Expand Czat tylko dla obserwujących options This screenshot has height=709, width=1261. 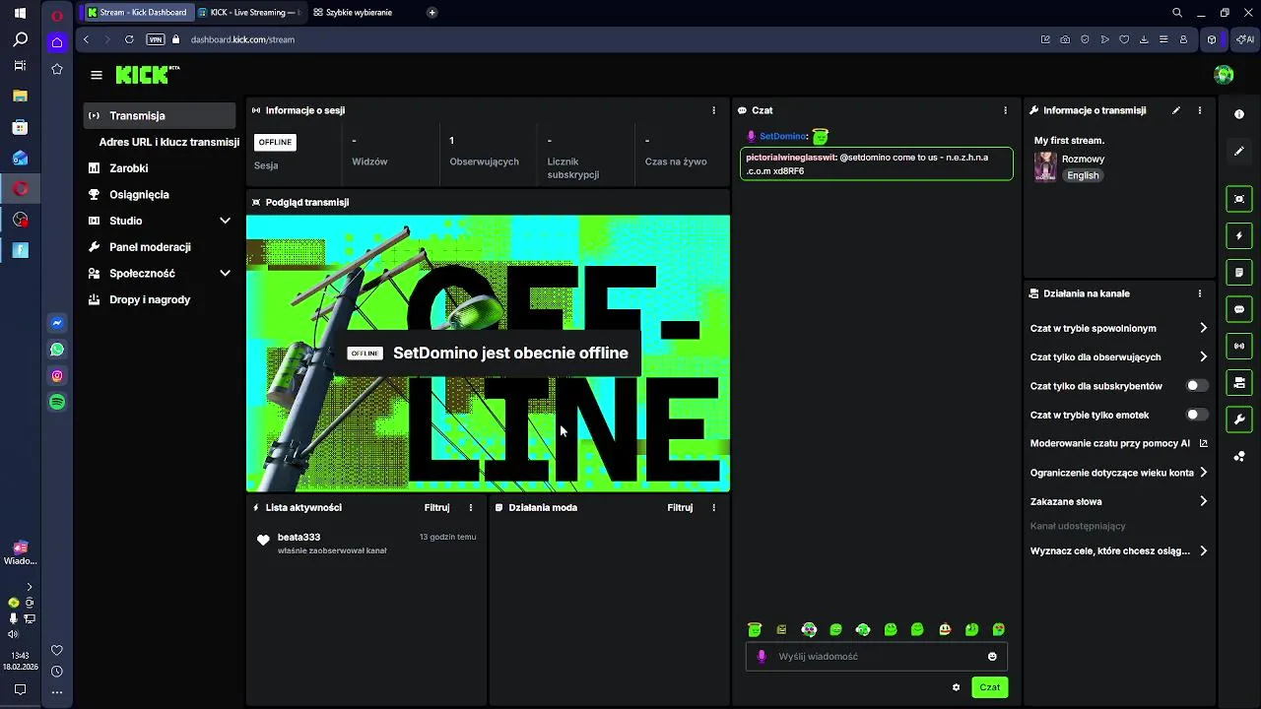point(1203,356)
